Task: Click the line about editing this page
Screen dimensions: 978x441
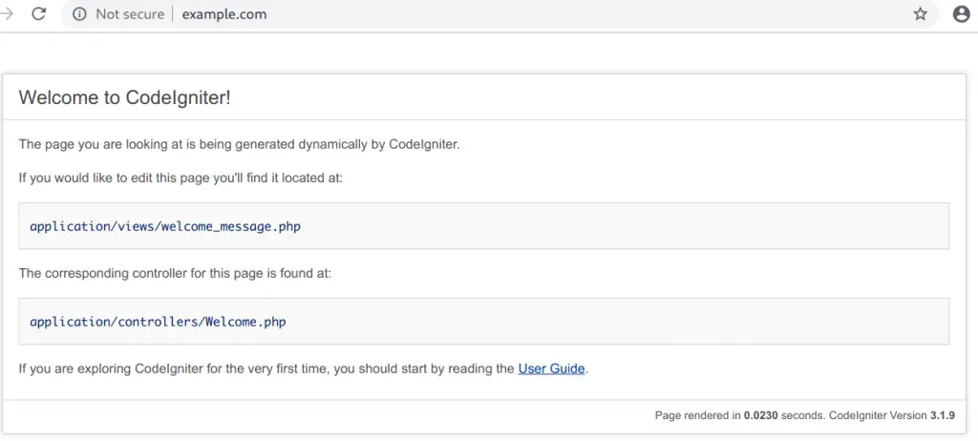Action: tap(181, 178)
